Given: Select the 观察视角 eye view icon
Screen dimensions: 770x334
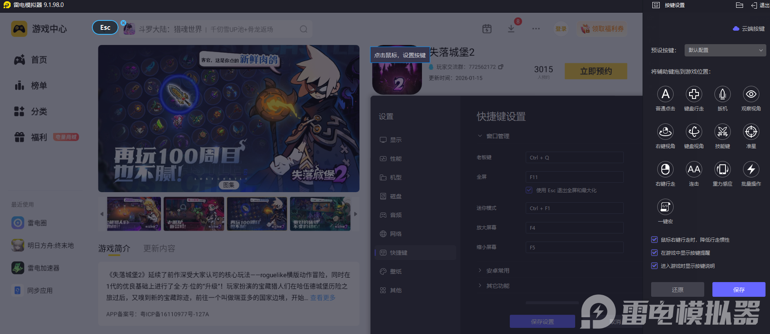Looking at the screenshot, I should pyautogui.click(x=751, y=94).
